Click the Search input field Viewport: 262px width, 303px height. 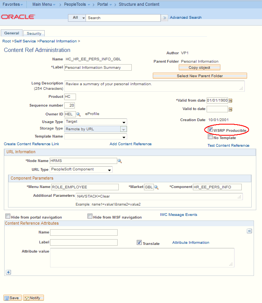pyautogui.click(x=123, y=18)
